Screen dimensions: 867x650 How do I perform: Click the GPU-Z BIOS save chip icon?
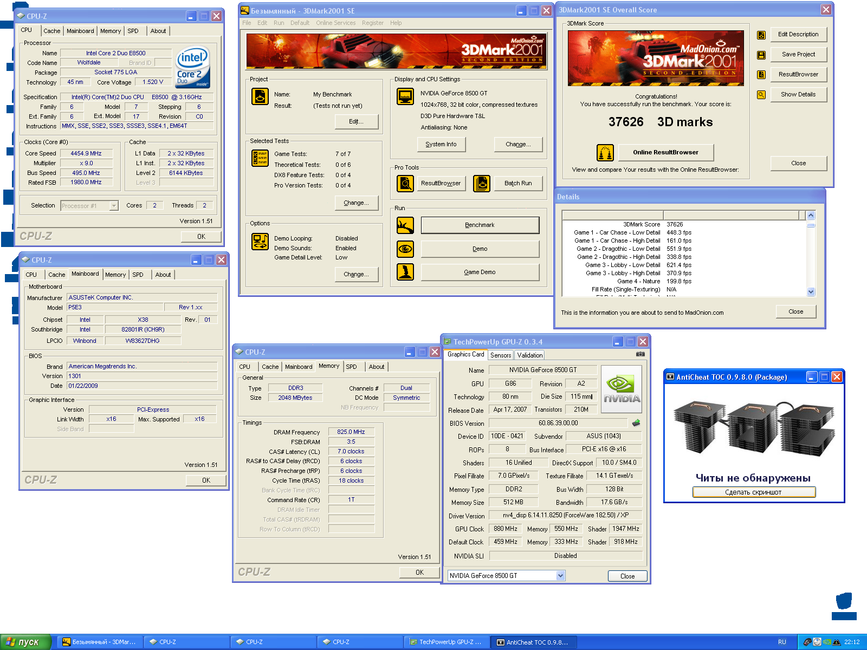click(636, 422)
